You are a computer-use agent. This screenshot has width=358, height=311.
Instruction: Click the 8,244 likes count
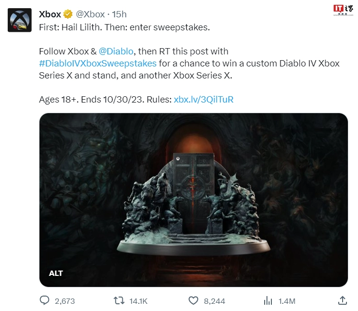click(214, 301)
